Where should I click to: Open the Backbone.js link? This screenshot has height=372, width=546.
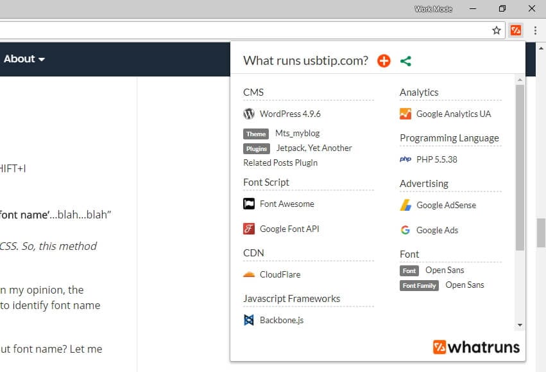[282, 321]
